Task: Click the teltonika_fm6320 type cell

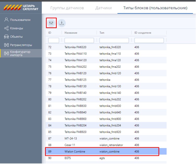Action: [110, 47]
